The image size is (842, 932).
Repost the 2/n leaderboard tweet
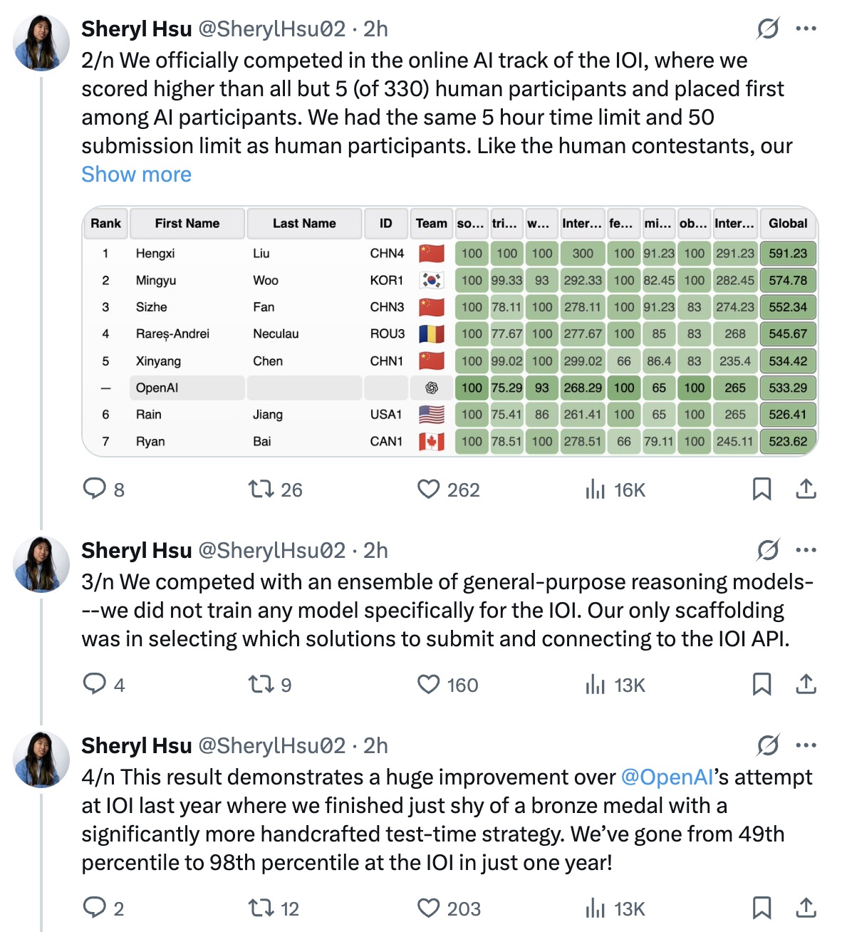[x=261, y=489]
